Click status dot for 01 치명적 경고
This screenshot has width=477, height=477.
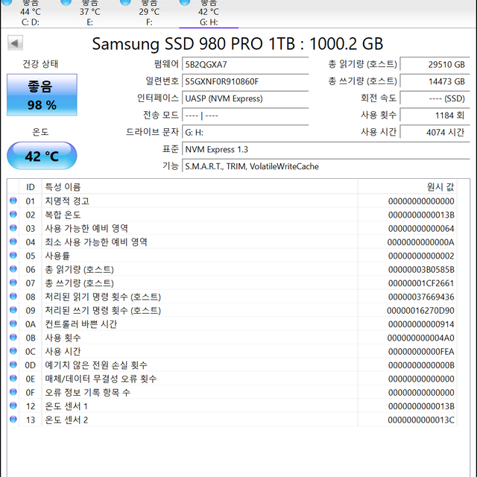[13, 200]
